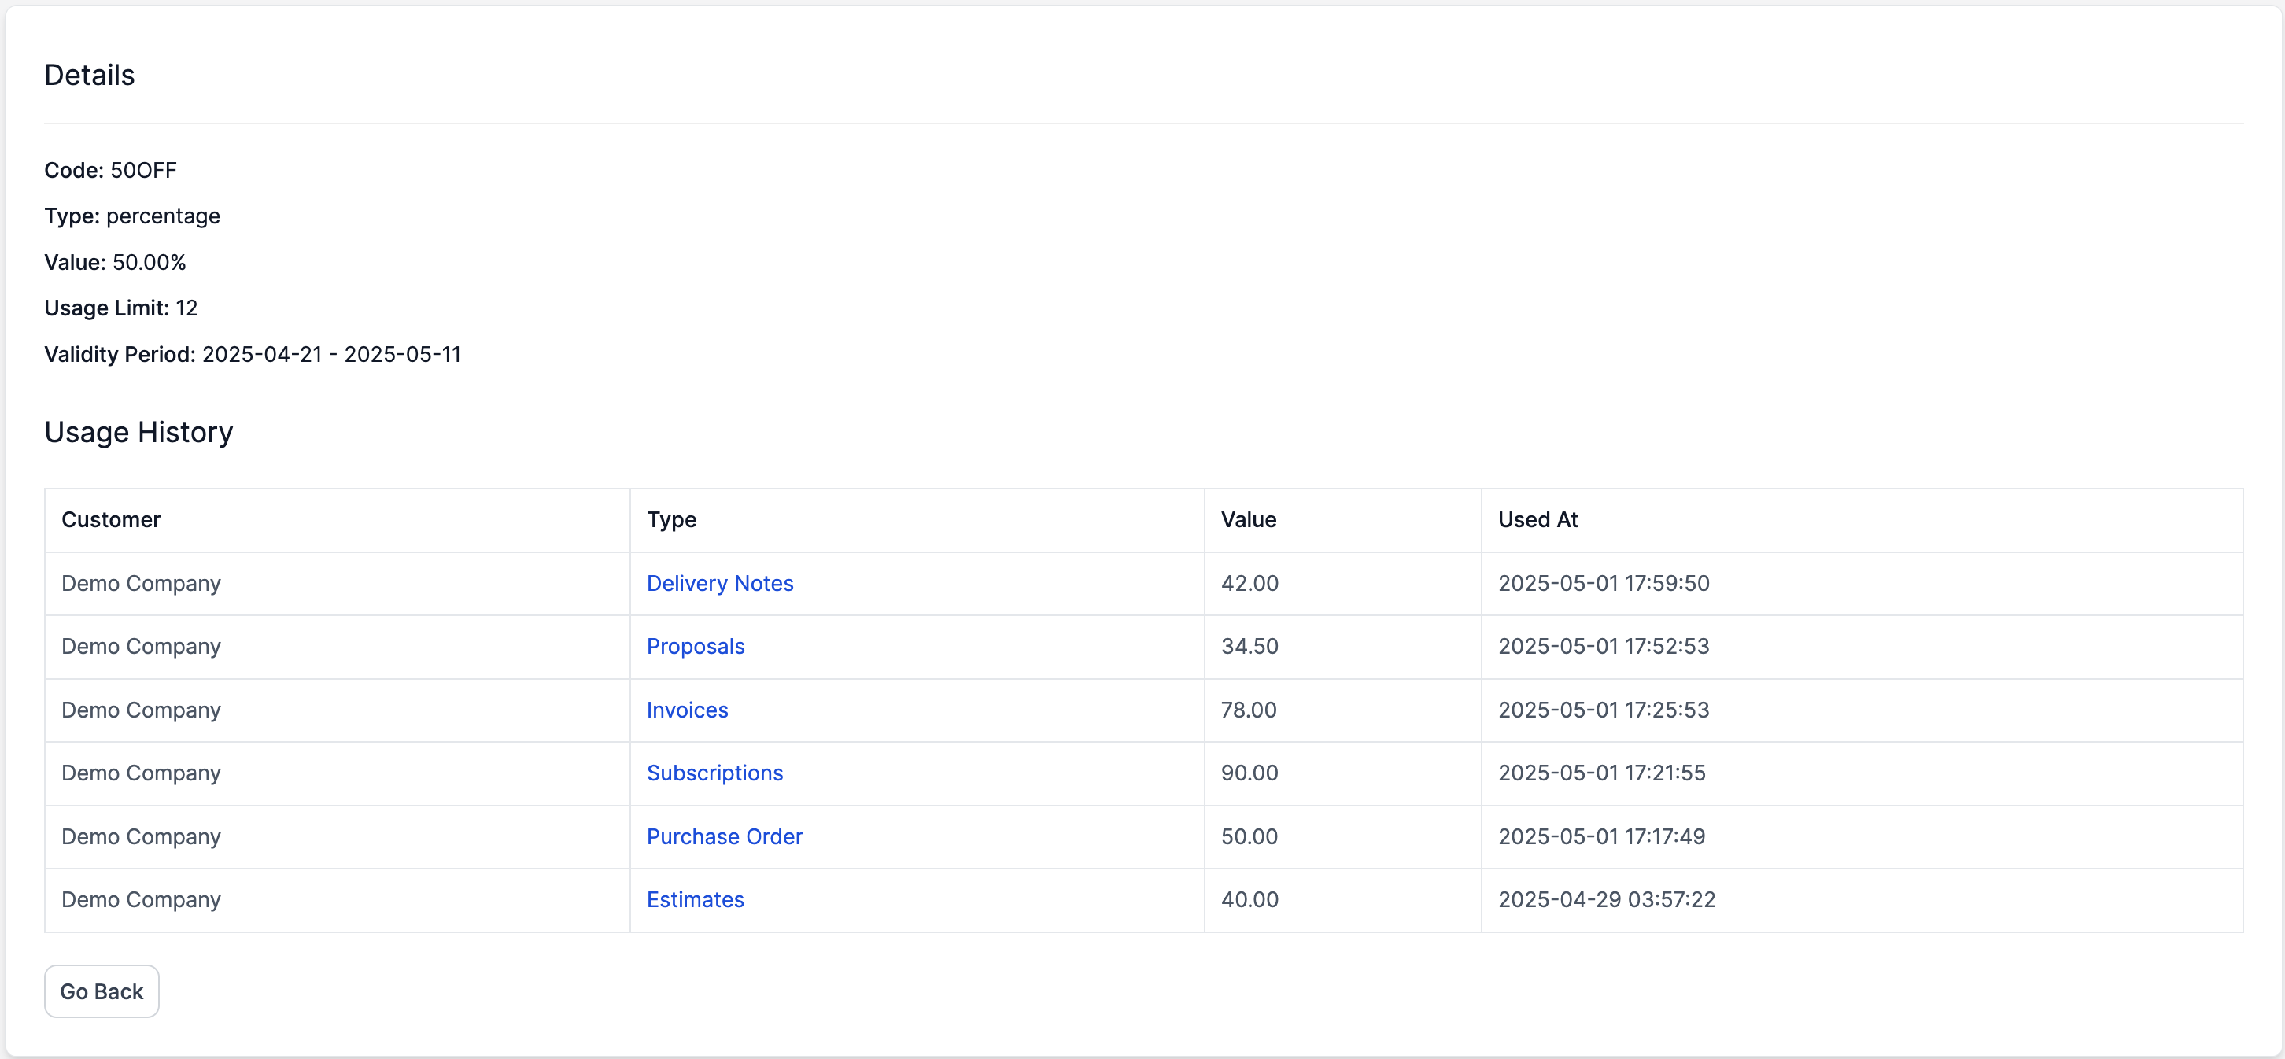Open the Subscriptions link
This screenshot has width=2285, height=1059.
[x=714, y=773]
